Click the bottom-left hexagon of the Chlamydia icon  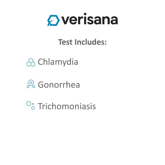pyautogui.click(x=29, y=64)
